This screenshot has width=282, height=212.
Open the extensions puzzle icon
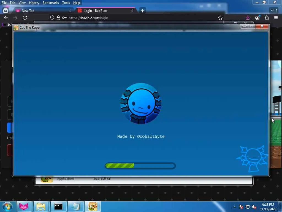267,18
